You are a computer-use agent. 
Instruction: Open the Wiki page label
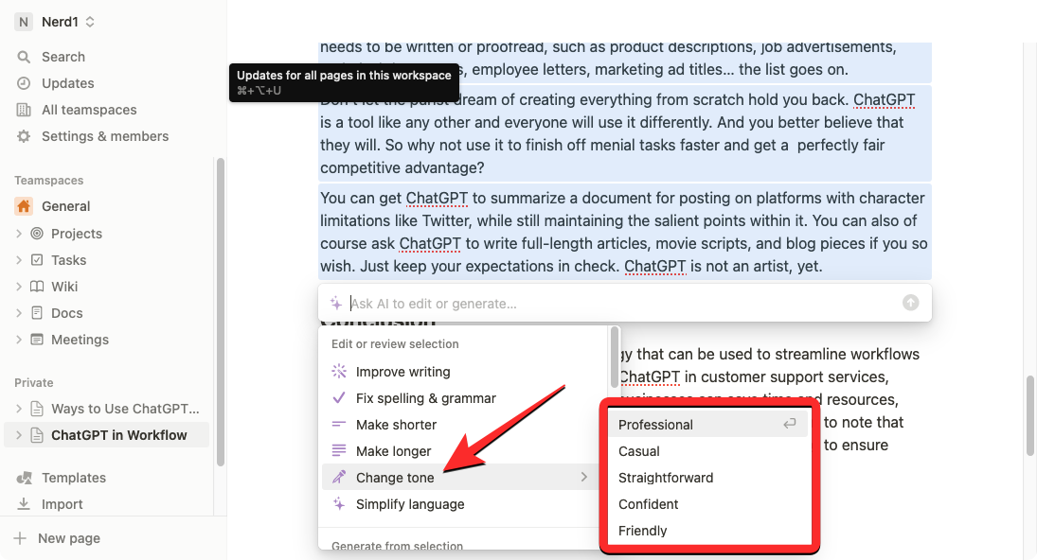tap(64, 286)
